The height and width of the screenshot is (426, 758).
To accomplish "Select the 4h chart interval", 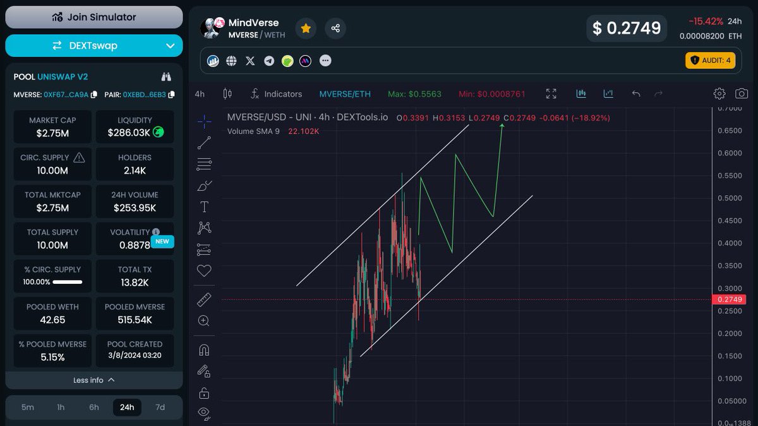I will pos(199,93).
